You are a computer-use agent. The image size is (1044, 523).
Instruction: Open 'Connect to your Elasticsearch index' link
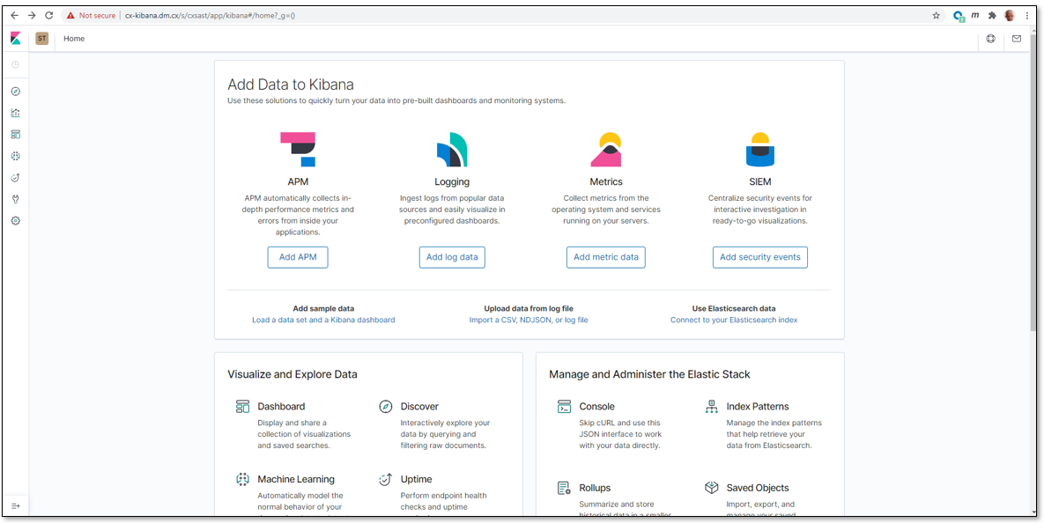coord(734,320)
